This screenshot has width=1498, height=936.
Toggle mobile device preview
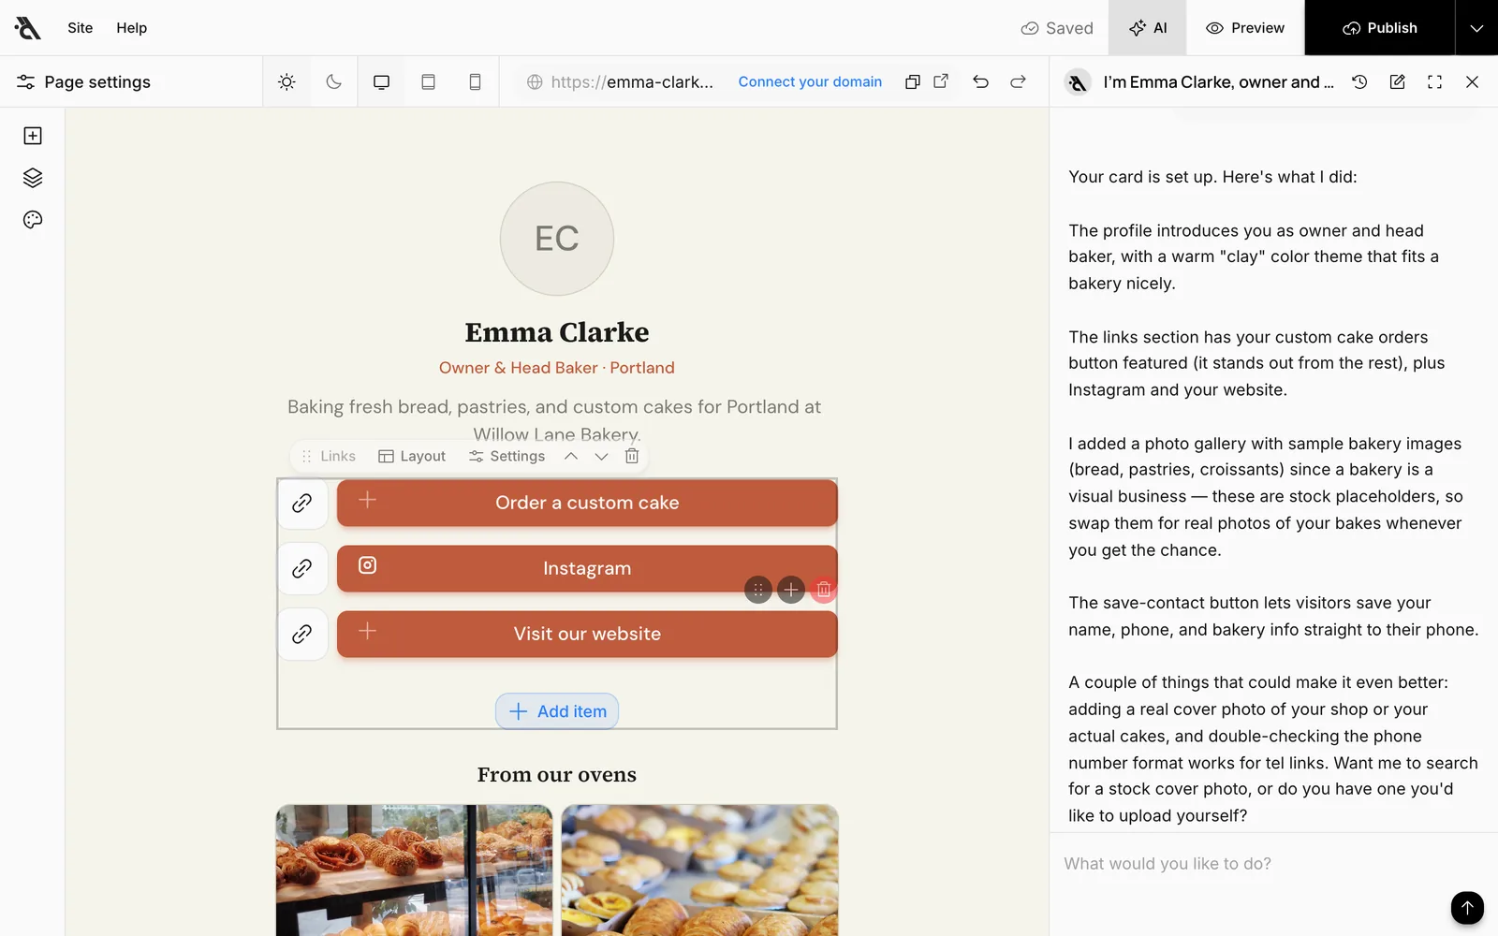(475, 81)
